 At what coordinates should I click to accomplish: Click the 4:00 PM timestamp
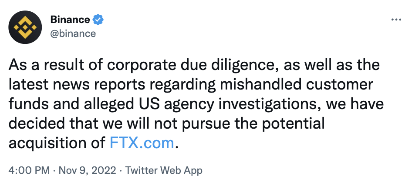(x=29, y=170)
